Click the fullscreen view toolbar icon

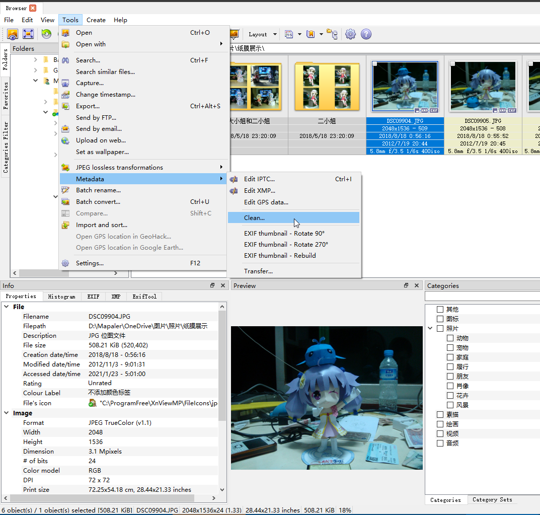coord(28,34)
